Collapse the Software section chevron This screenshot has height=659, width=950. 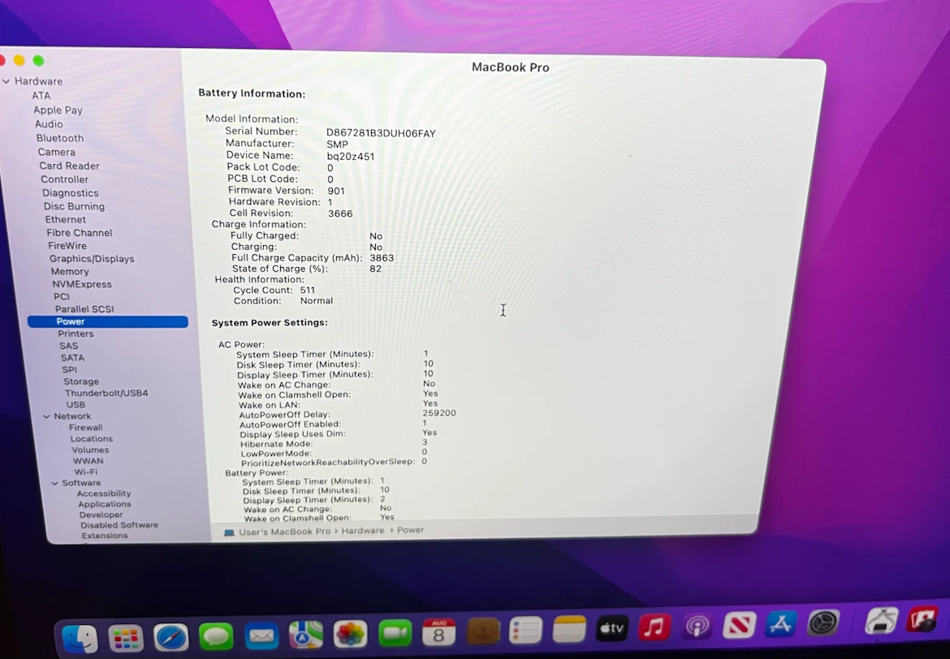click(55, 483)
